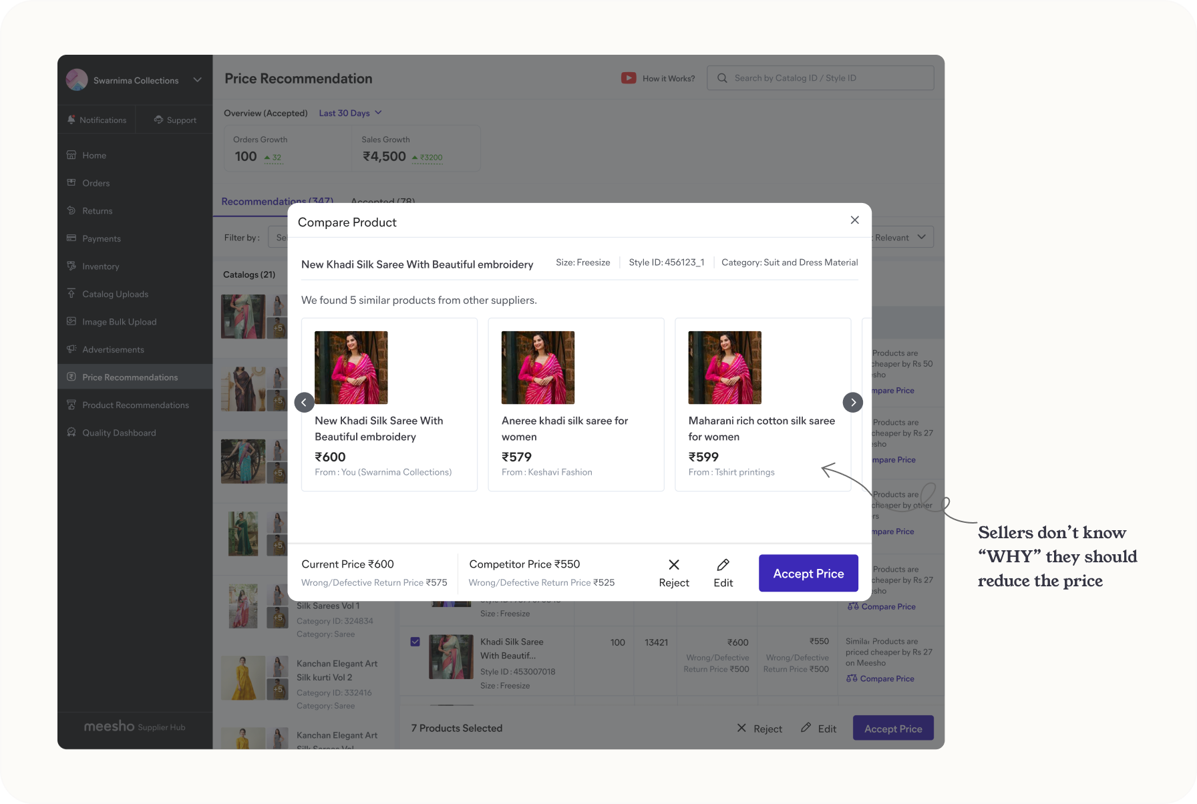This screenshot has height=804, width=1197.
Task: Open Notifications bell
Action: 97,120
